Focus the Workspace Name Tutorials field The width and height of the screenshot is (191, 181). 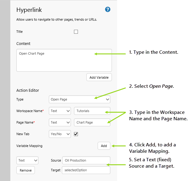(x=92, y=111)
